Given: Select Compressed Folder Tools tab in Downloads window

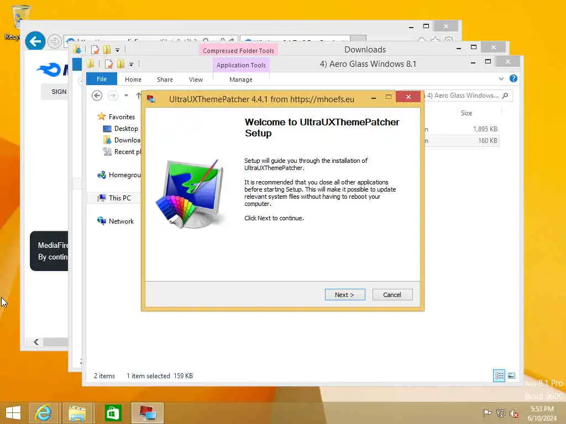Looking at the screenshot, I should (x=238, y=50).
